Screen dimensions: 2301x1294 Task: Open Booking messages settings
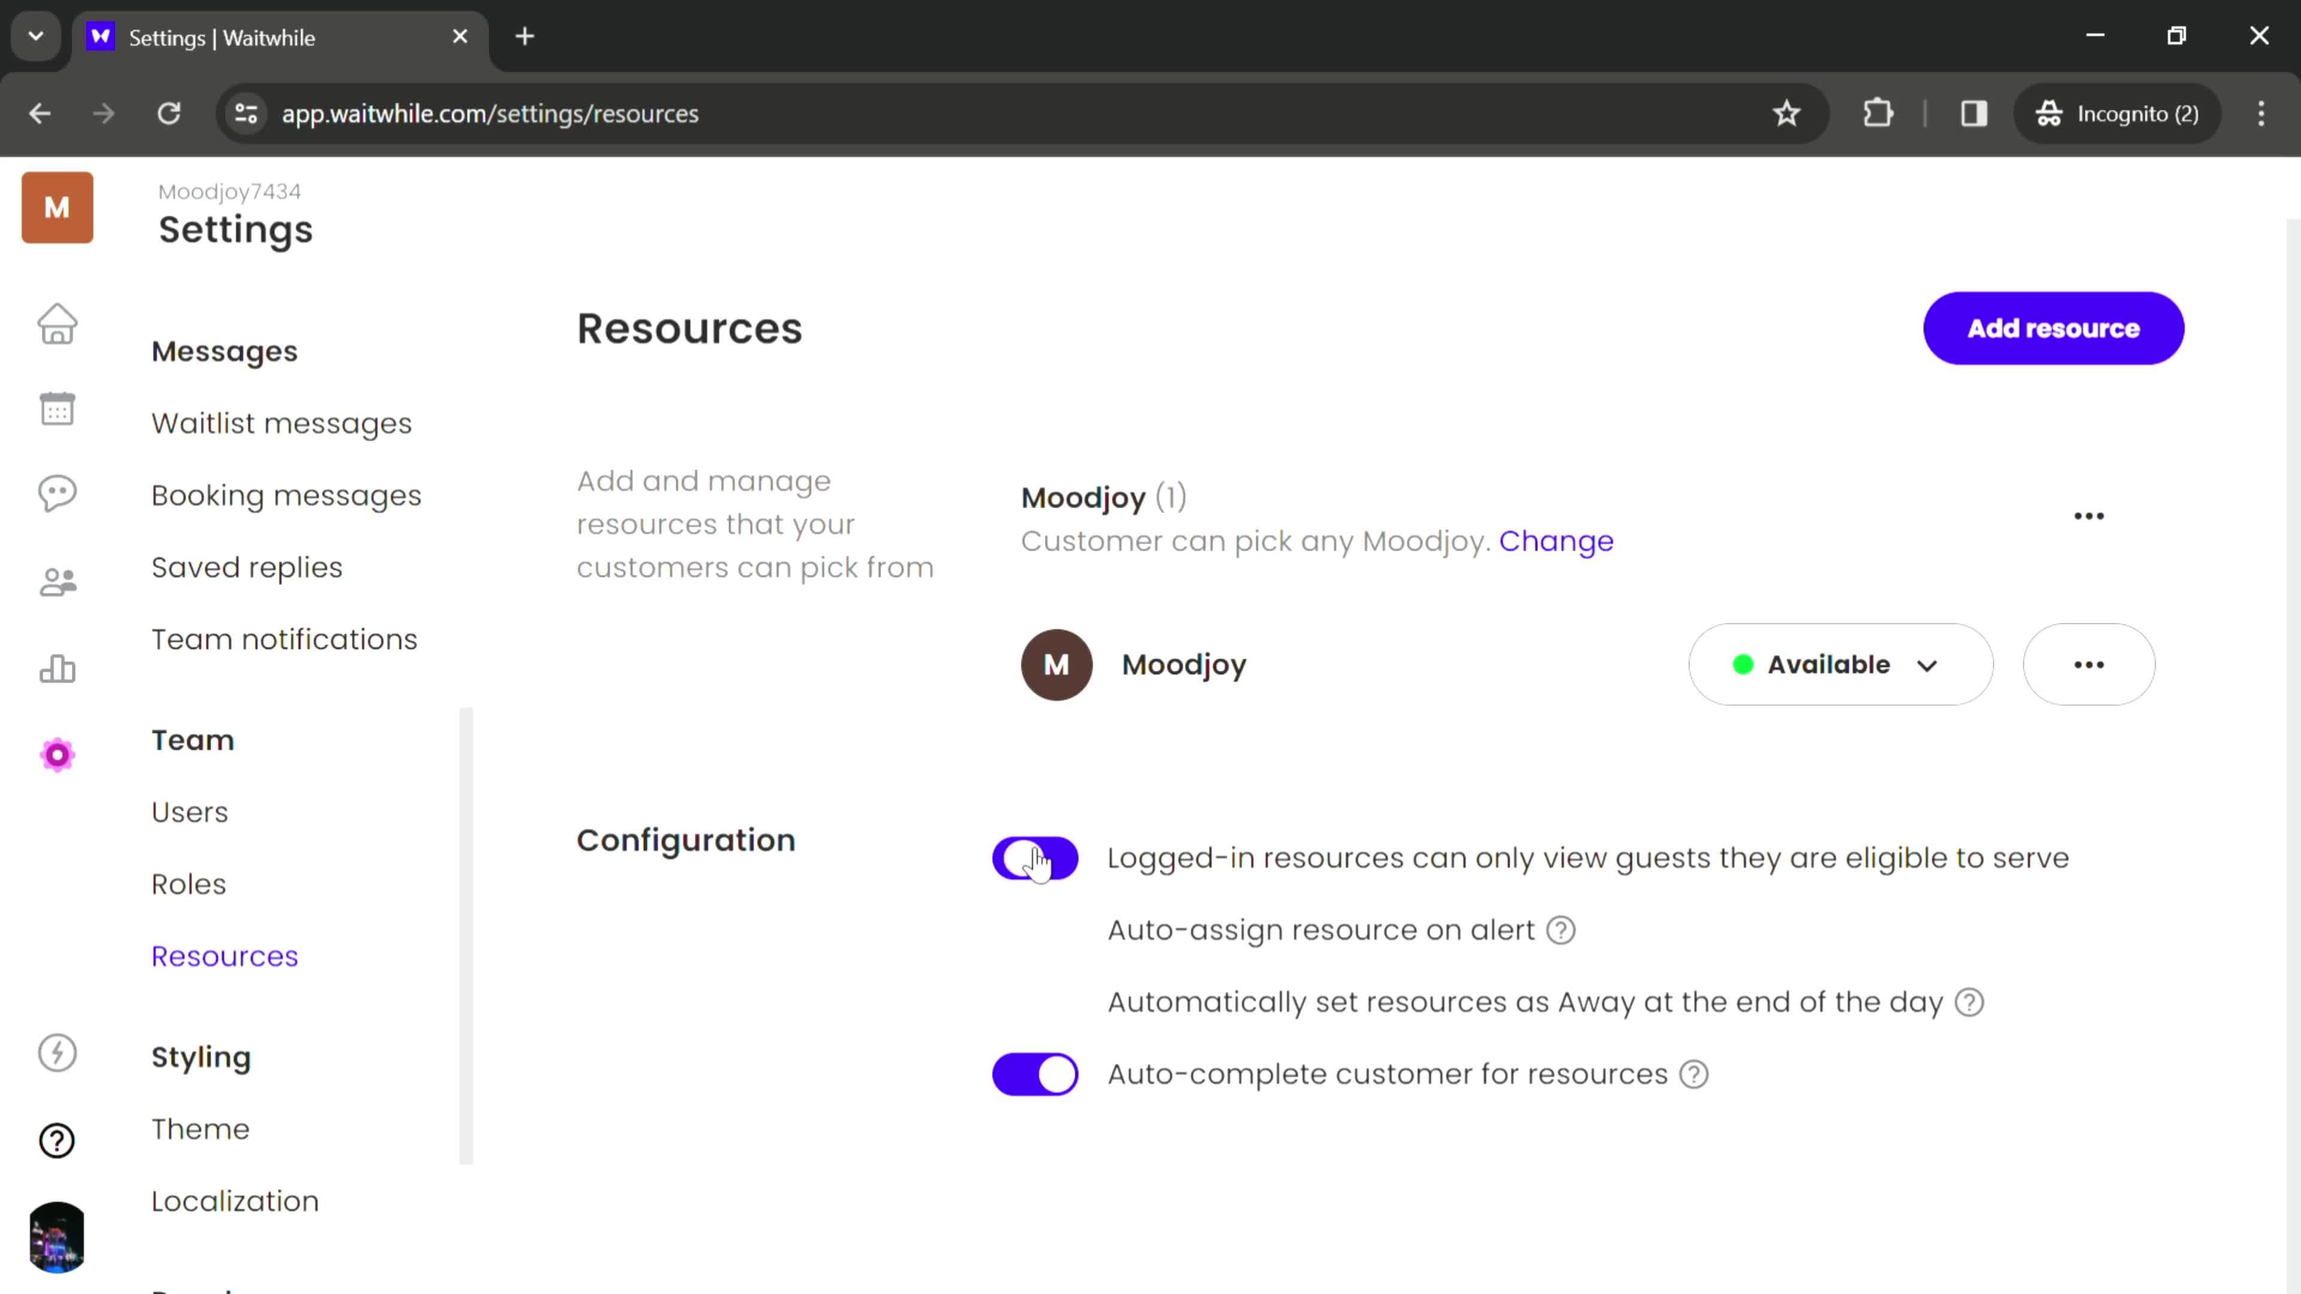tap(286, 495)
